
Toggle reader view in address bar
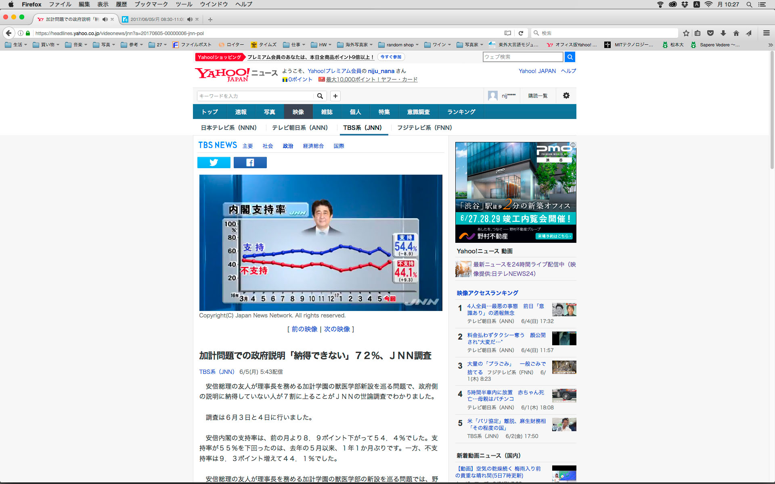pos(508,33)
